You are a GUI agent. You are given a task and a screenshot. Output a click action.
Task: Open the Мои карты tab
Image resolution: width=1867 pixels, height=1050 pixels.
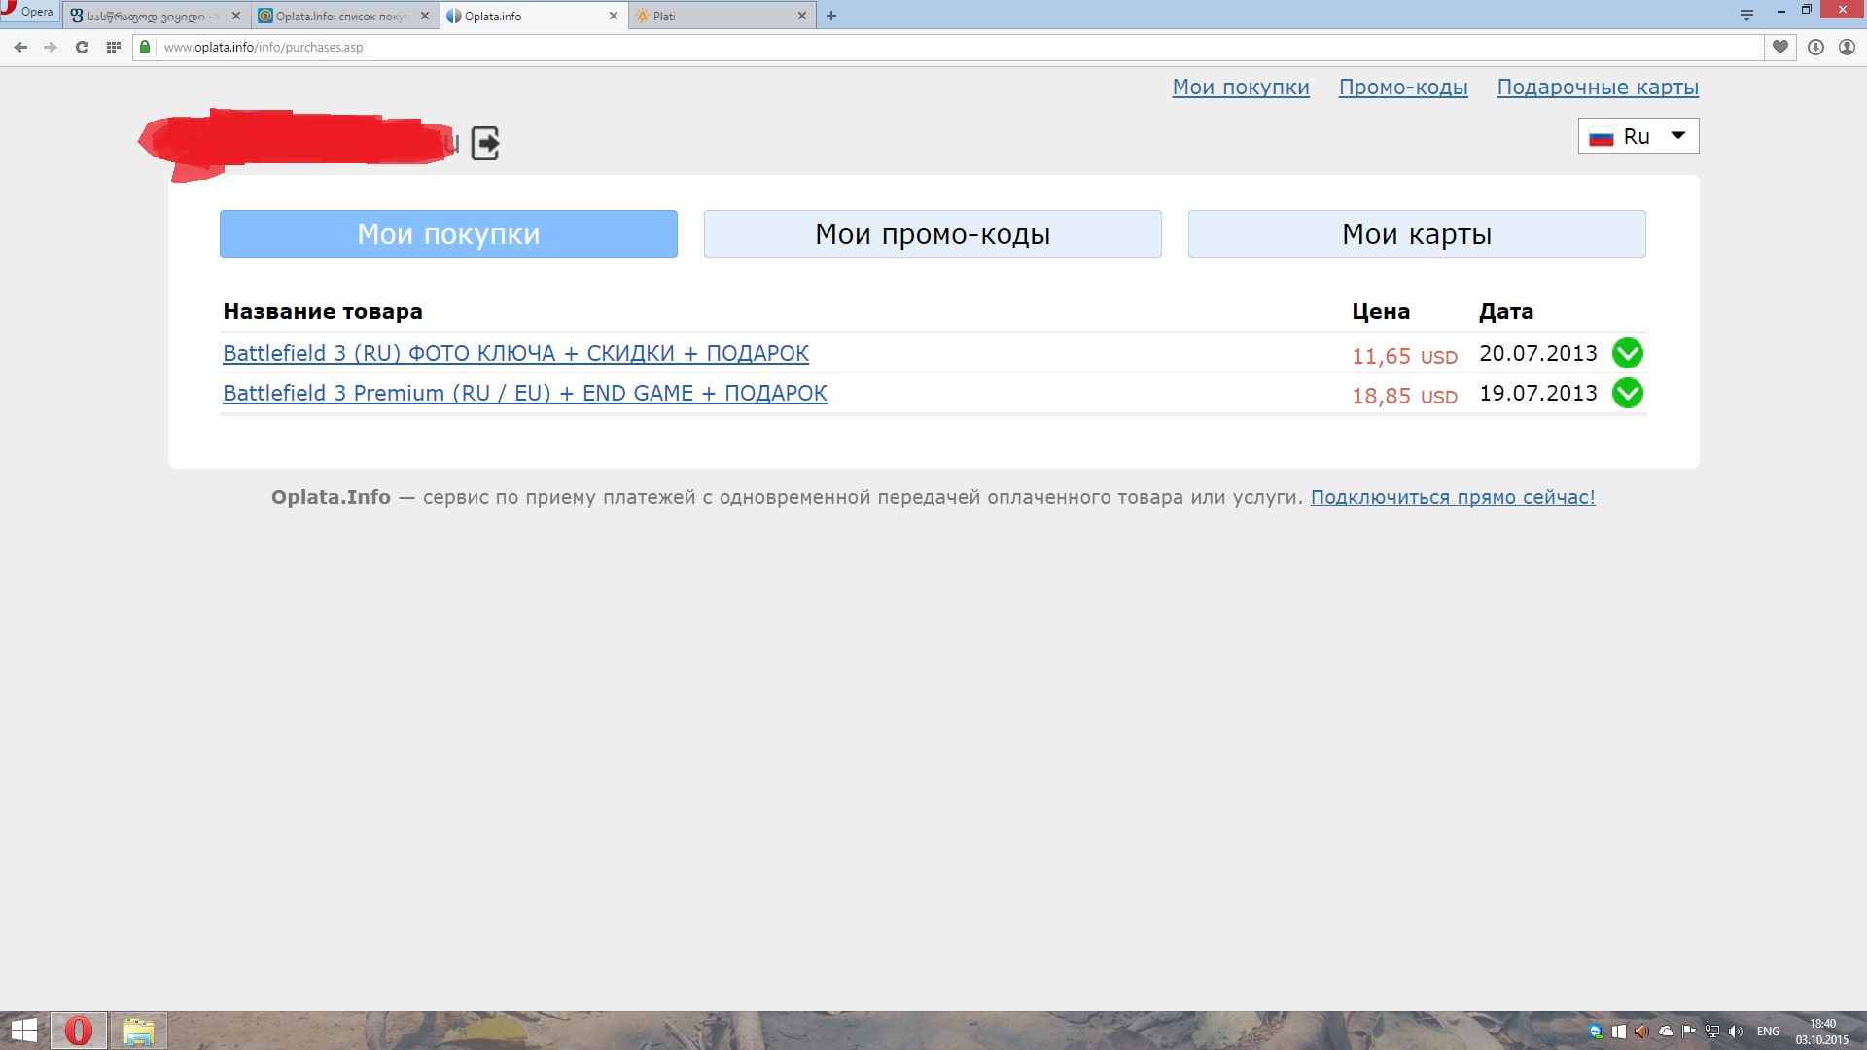pyautogui.click(x=1416, y=234)
